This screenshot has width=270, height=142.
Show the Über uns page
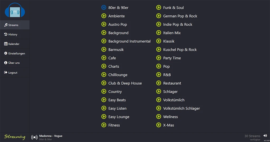pos(14,63)
